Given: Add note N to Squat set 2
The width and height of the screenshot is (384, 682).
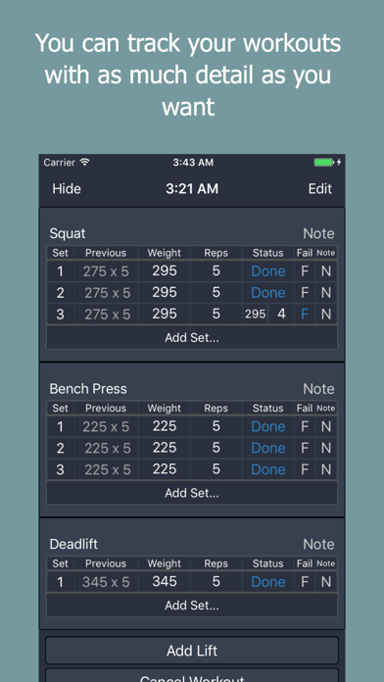Looking at the screenshot, I should 326,293.
